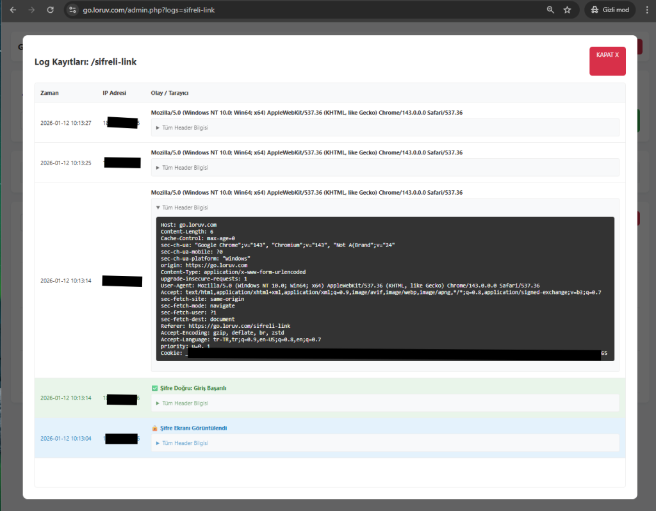Expand Tüm Header Bilgisi for the 10:13:25 entry
The height and width of the screenshot is (511, 656).
(x=182, y=167)
